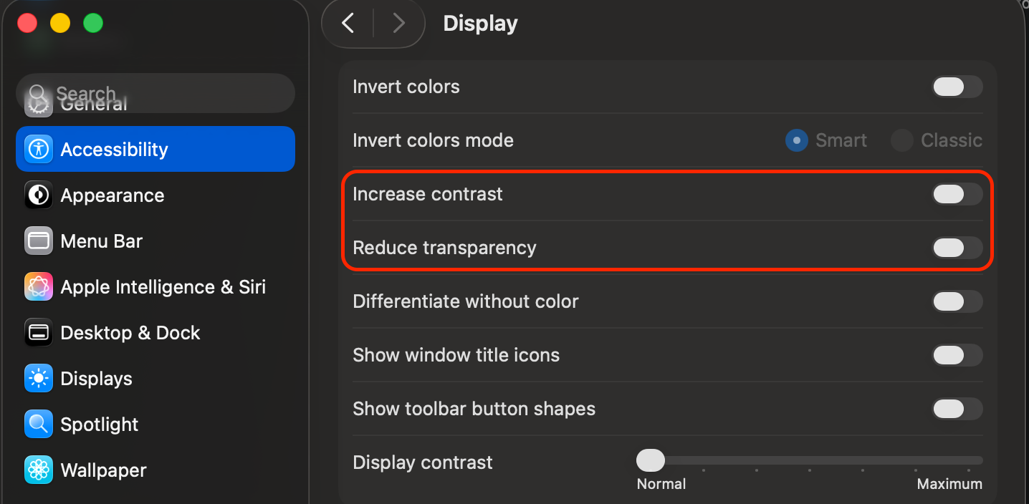The width and height of the screenshot is (1029, 504).
Task: Open Apple Intelligence & Siri icon
Action: [x=39, y=286]
